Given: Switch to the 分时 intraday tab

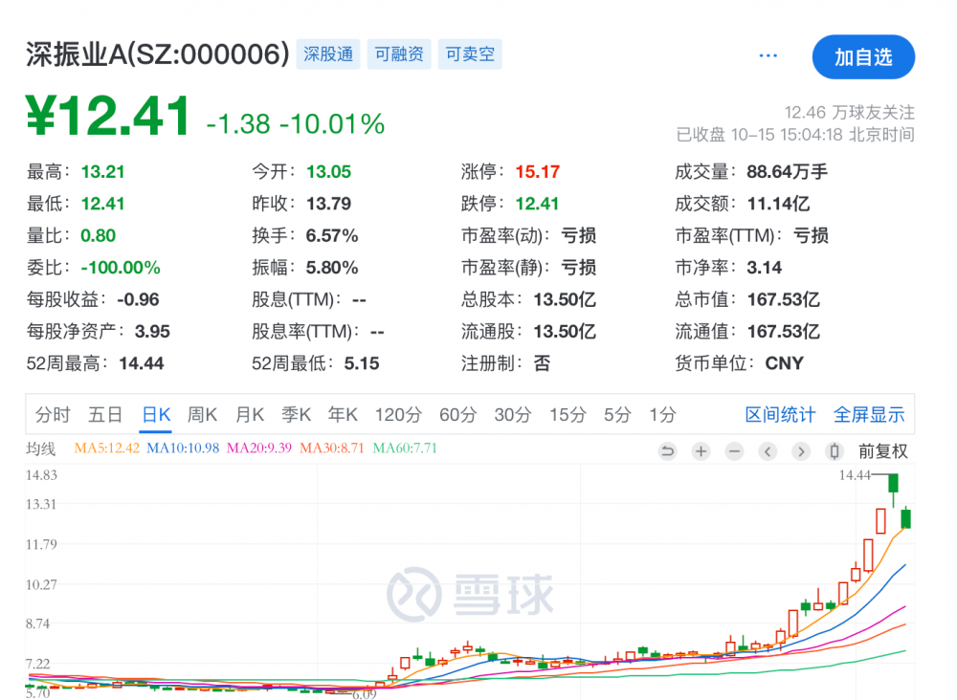Looking at the screenshot, I should [53, 415].
